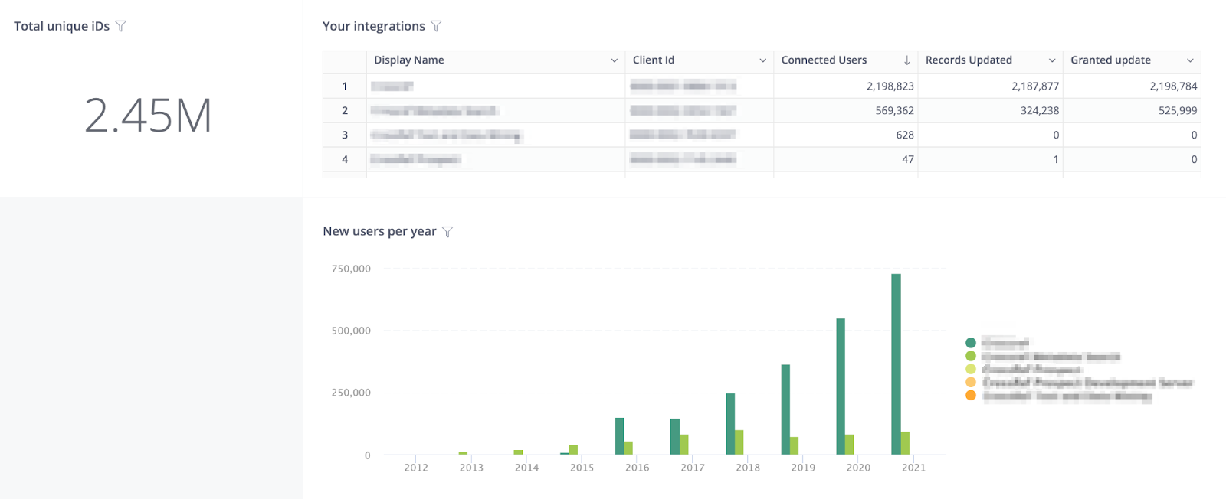Image resolution: width=1226 pixels, height=499 pixels.
Task: Click the Your integrations panel title
Action: (x=374, y=26)
